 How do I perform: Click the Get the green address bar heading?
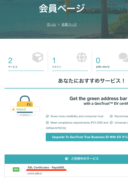click(98, 98)
